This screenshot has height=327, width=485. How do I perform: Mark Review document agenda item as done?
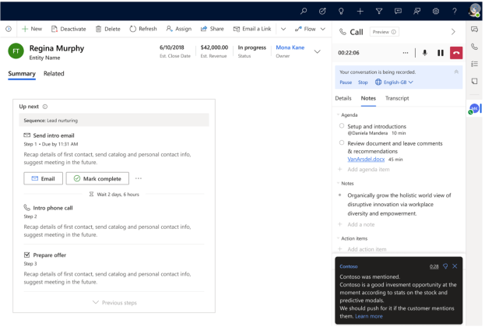tap(343, 142)
